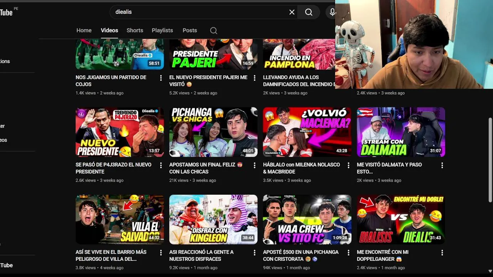
Task: Go to the Home tab
Action: click(x=84, y=30)
